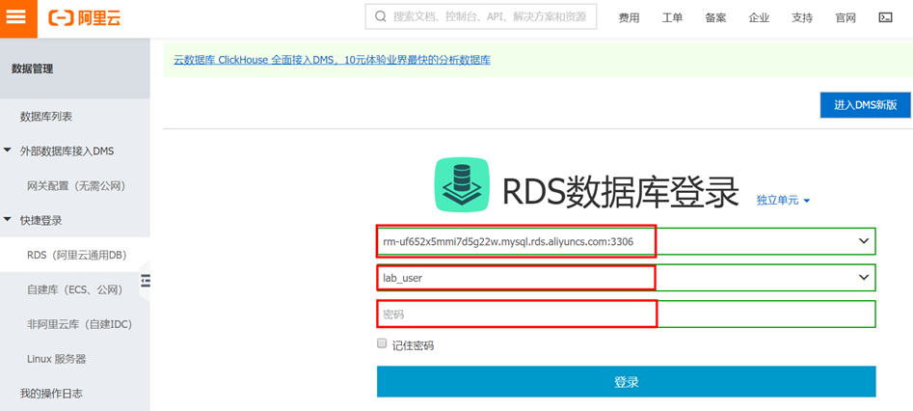Expand the 独立单元 dropdown
Viewport: 913px width, 411px height.
(783, 200)
